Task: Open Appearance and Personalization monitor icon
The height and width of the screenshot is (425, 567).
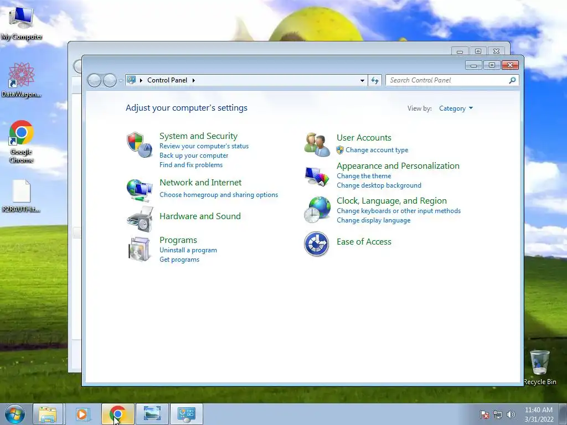Action: coord(317,177)
